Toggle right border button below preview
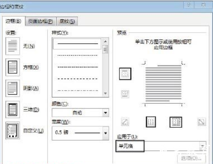This screenshot has height=164, width=213. point(176,122)
